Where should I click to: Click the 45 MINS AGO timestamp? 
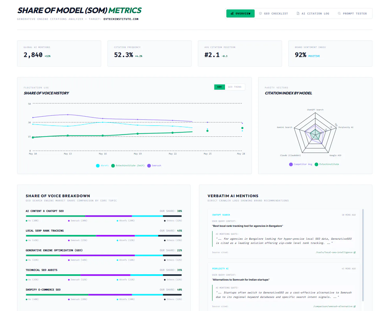coord(349,269)
